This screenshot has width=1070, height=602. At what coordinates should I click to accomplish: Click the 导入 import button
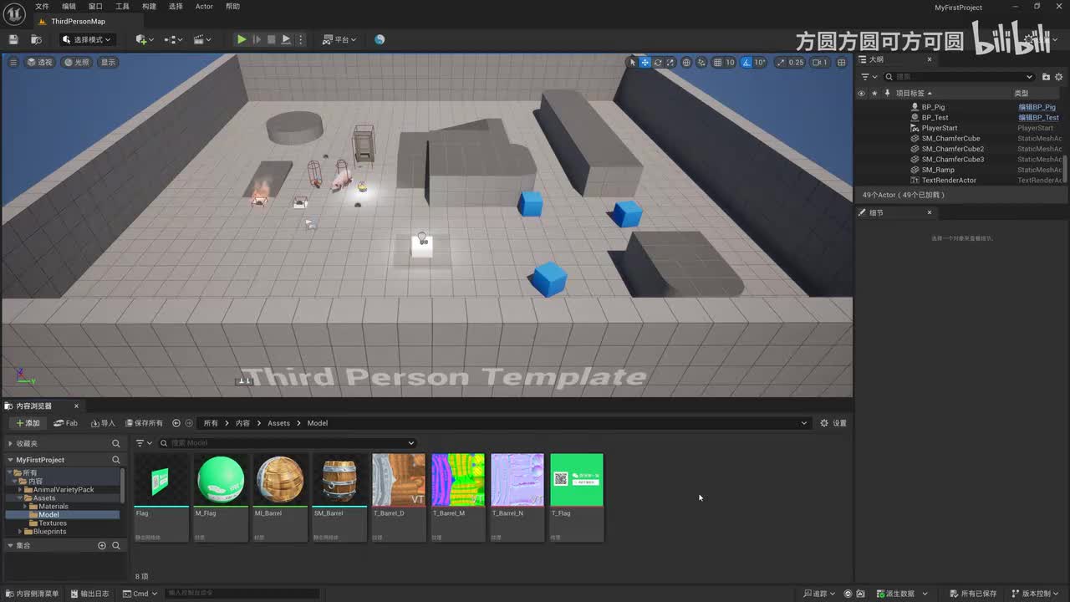tap(103, 423)
